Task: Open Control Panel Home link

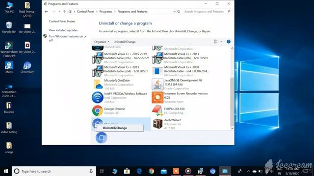Action: (62, 21)
